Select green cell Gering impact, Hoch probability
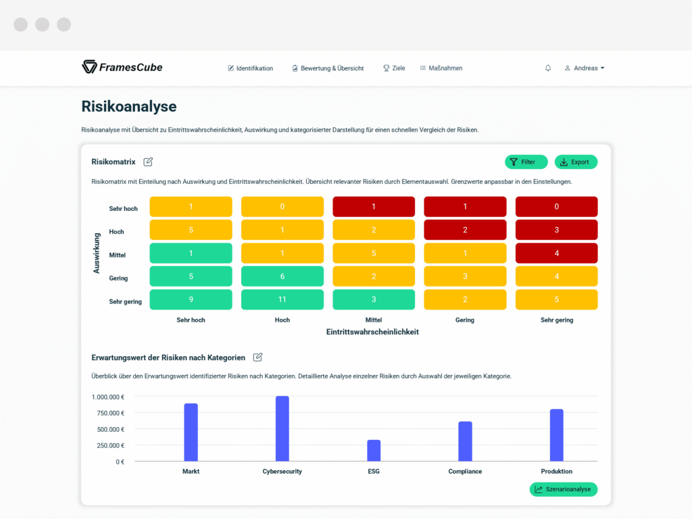 [282, 276]
